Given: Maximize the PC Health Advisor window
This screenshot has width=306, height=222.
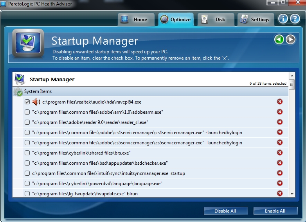Looking at the screenshot, I should click(x=283, y=2).
